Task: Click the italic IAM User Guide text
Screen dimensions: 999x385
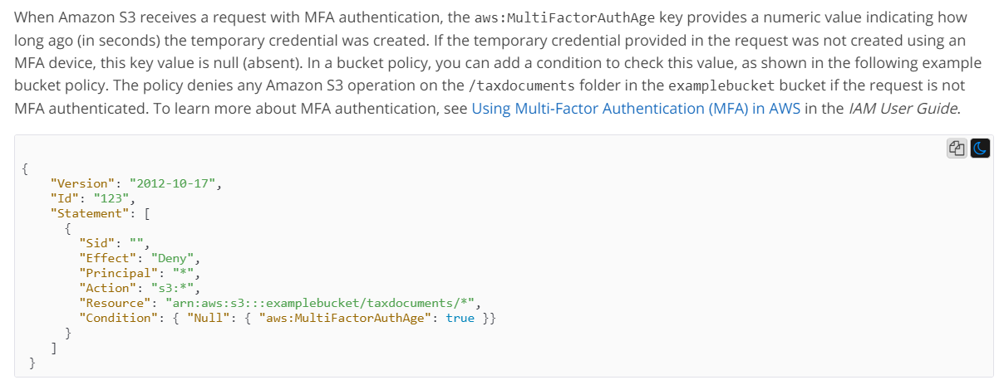Action: 904,108
